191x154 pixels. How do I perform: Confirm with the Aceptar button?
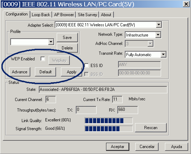click(x=118, y=147)
